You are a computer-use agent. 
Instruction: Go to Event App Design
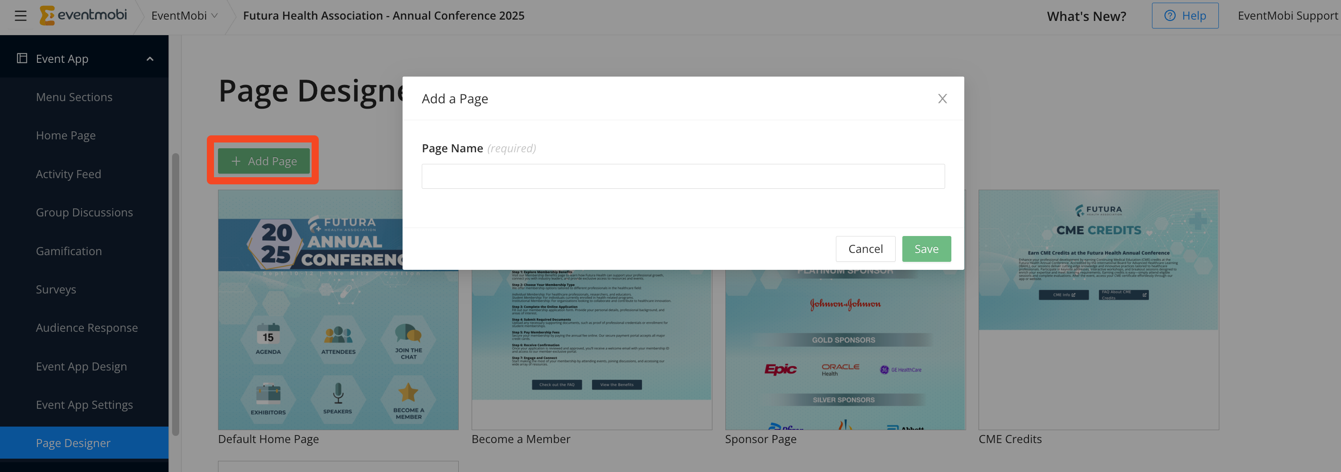[x=81, y=366]
